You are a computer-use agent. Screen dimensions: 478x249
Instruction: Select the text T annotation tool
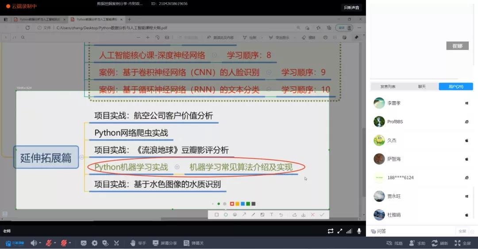[271, 215]
